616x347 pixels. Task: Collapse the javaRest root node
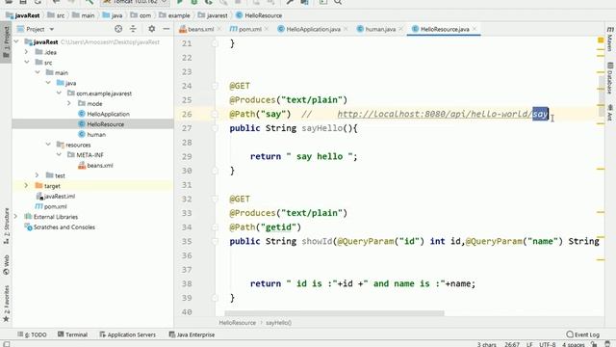point(16,41)
